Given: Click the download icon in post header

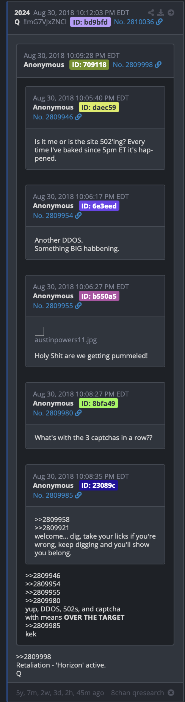Looking at the screenshot, I should tap(161, 13).
